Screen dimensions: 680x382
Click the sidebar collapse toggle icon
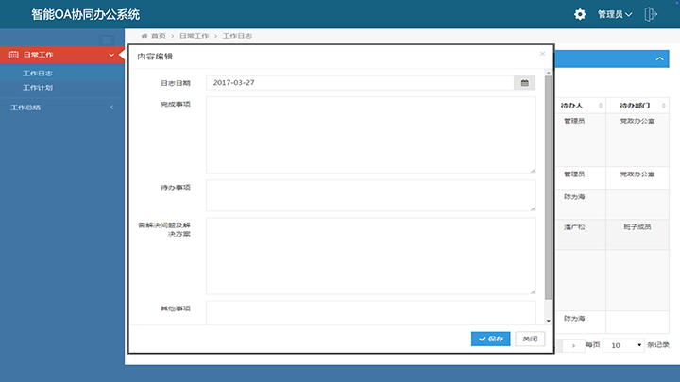(107, 40)
